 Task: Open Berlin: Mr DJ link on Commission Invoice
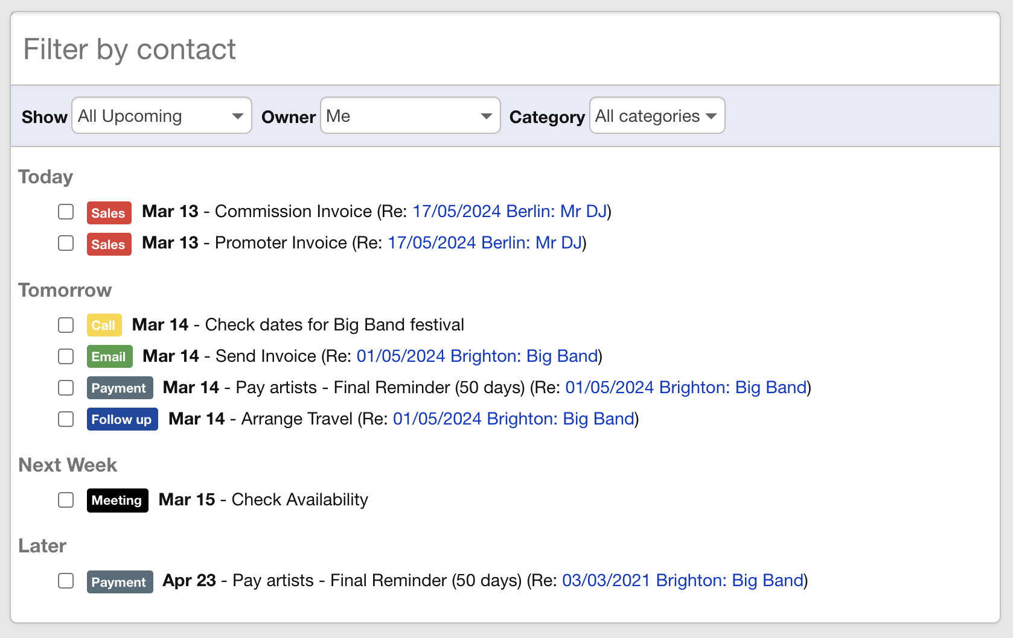tap(510, 212)
